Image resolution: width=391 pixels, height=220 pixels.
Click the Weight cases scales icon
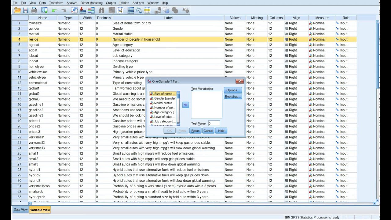139,10
